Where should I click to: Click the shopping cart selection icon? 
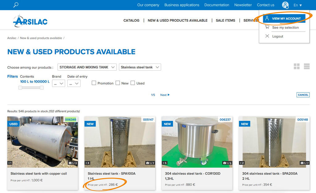pos(267,27)
